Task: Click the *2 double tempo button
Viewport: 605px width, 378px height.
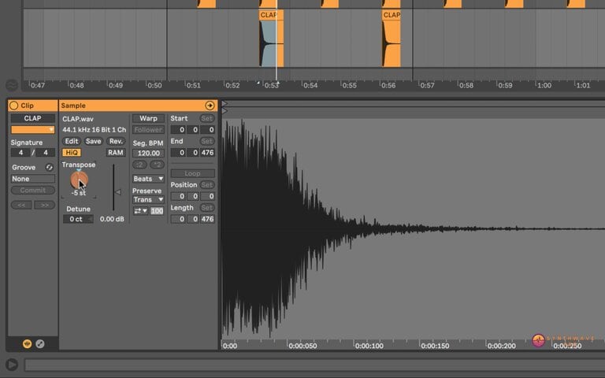Action: tap(157, 165)
